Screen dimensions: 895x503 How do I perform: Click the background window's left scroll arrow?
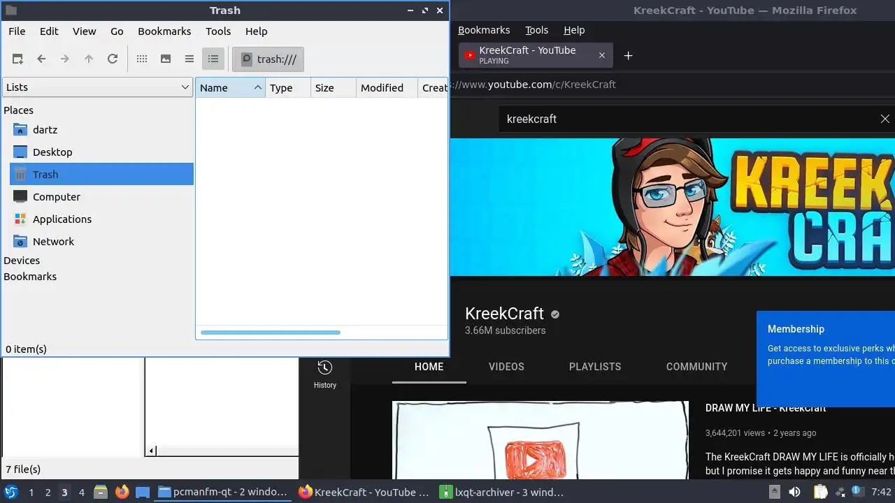point(152,451)
